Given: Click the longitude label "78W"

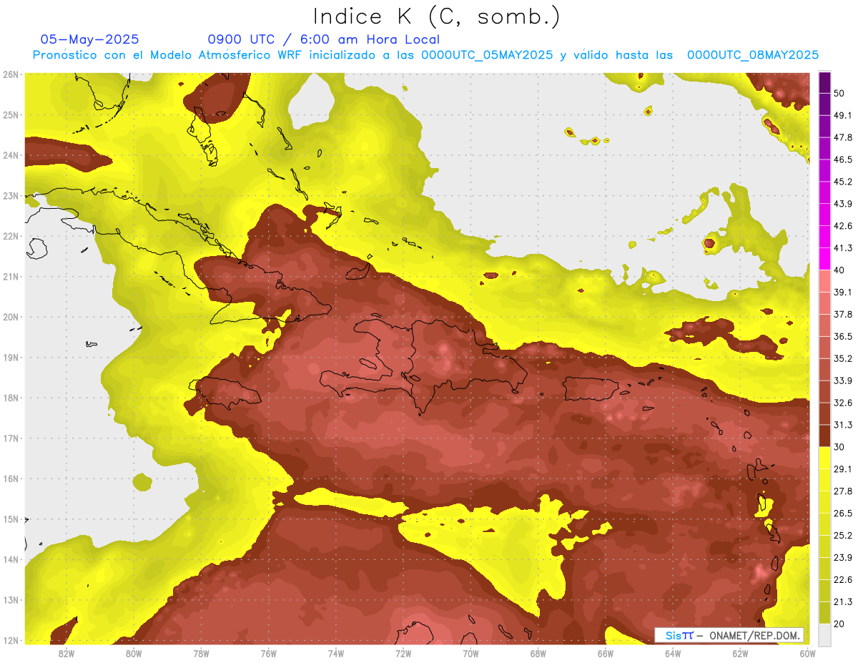Looking at the screenshot, I should (x=201, y=654).
